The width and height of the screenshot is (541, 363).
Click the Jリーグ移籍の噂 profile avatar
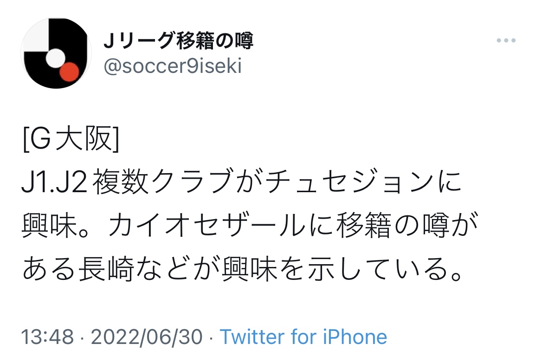[x=56, y=53]
